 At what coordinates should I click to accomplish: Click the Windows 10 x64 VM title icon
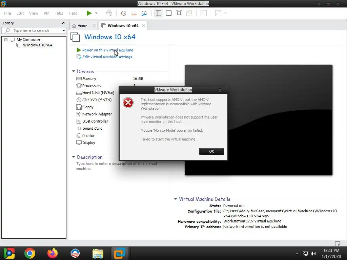pos(75,37)
